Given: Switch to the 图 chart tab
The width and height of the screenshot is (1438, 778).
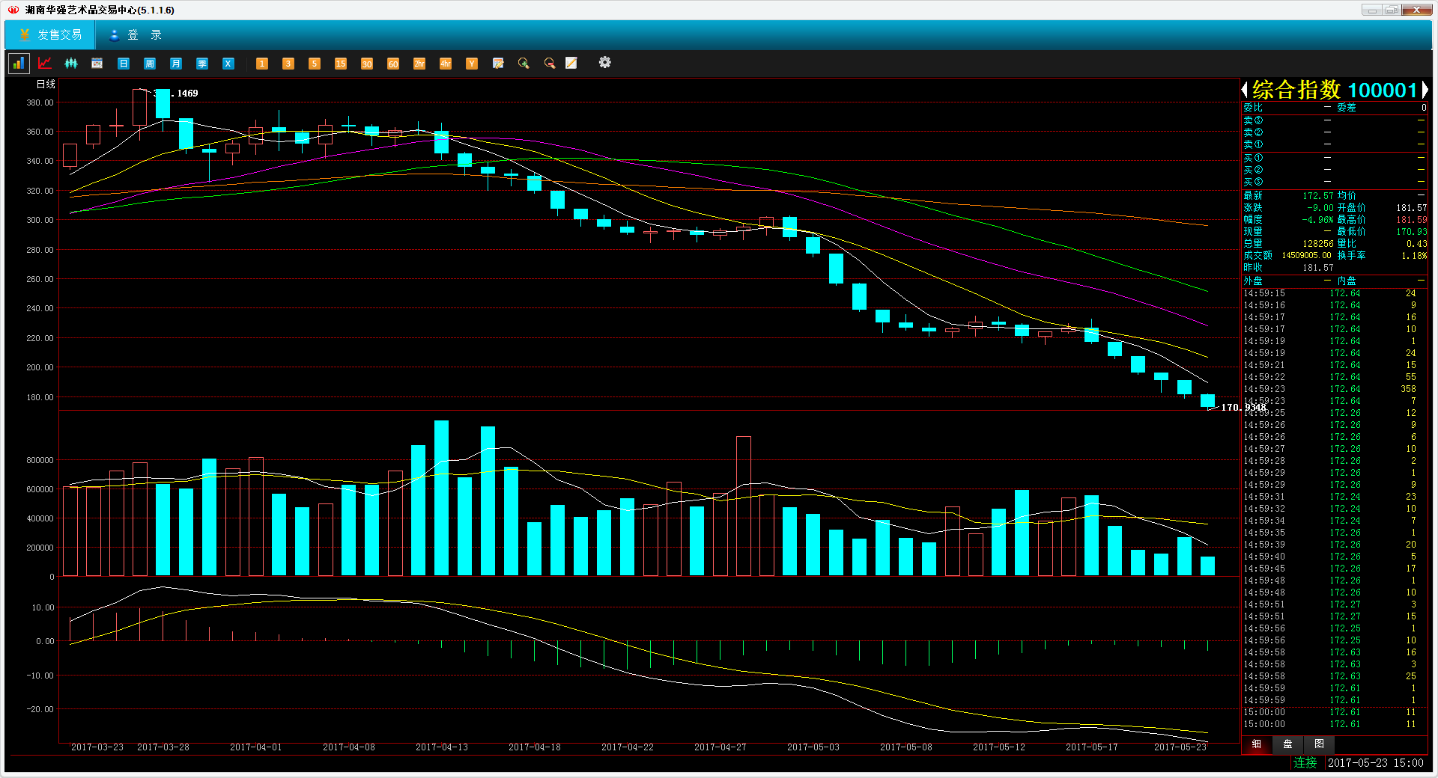Looking at the screenshot, I should pos(1319,744).
